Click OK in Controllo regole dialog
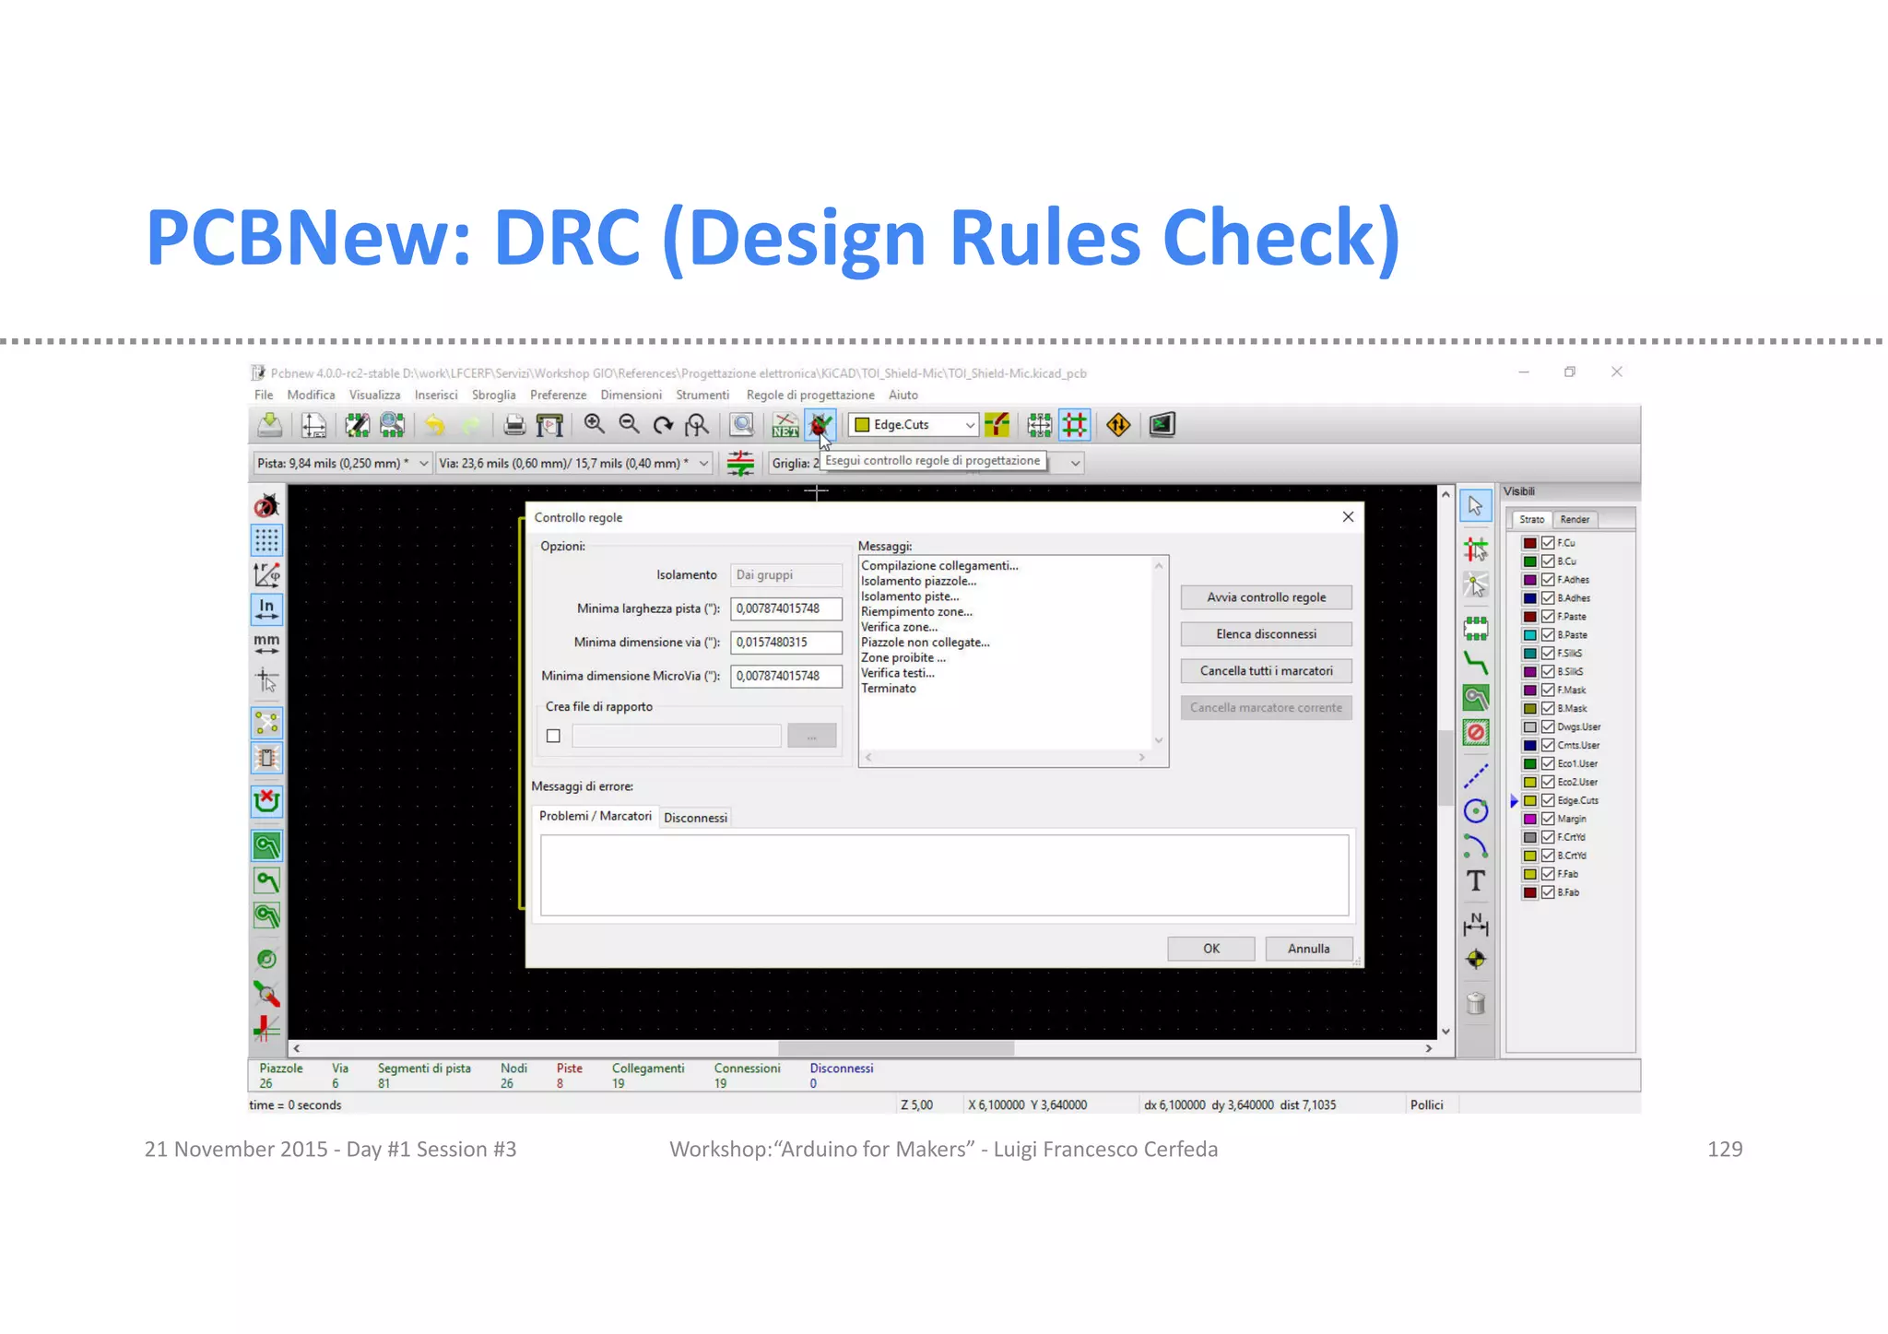Screen dimensions: 1888x1334 point(1210,949)
